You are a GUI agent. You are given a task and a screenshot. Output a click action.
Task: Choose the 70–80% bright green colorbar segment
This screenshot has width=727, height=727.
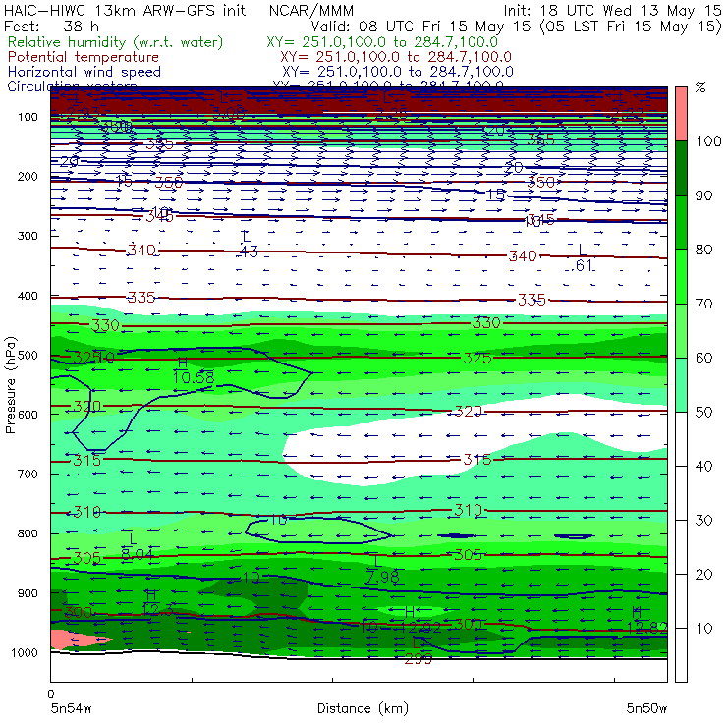(681, 276)
